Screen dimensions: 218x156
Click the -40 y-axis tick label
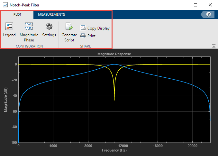(14, 96)
